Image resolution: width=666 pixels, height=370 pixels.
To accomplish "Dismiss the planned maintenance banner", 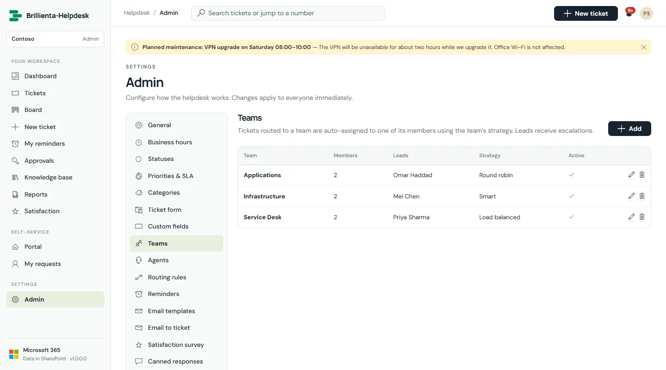I will tap(644, 47).
